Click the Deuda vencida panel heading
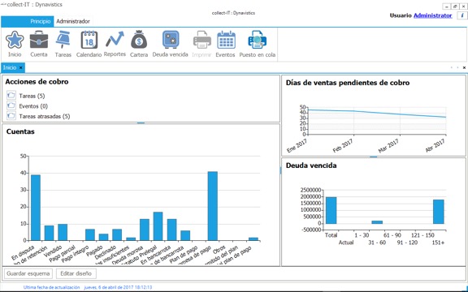The image size is (468, 292). tap(311, 165)
